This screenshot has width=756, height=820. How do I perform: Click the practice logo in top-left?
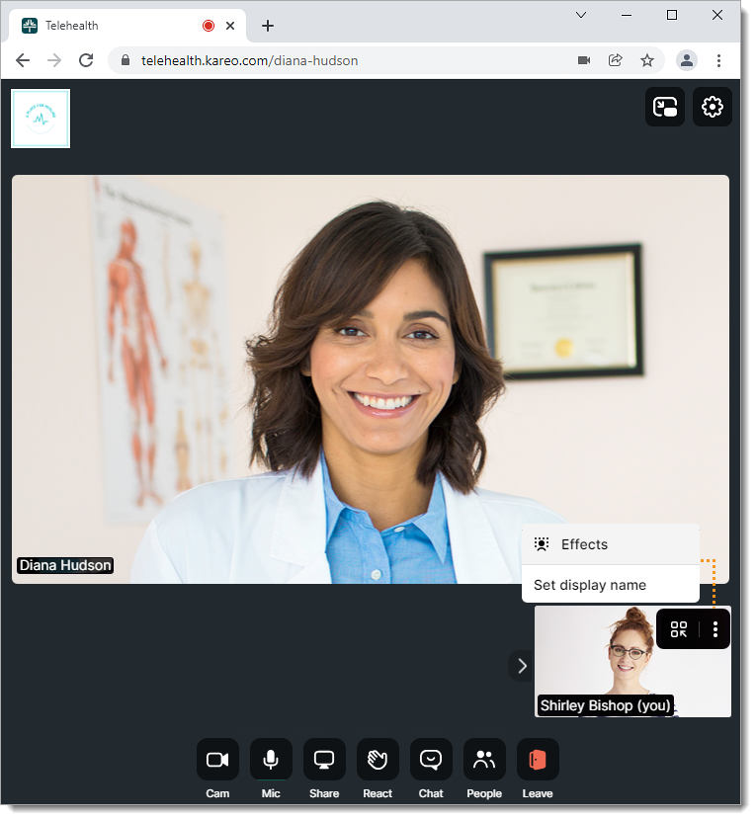[x=41, y=119]
